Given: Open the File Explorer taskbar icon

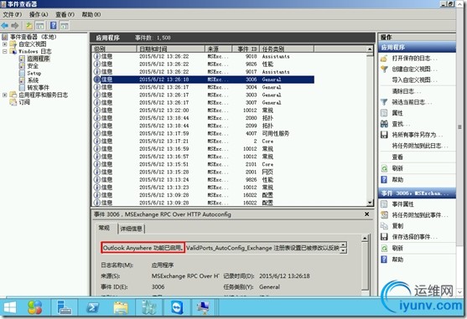Looking at the screenshot, I should pyautogui.click(x=121, y=307).
